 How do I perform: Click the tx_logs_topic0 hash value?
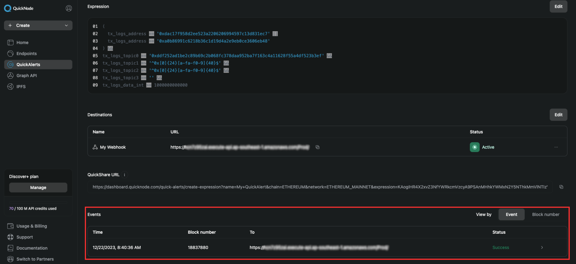tap(236, 56)
